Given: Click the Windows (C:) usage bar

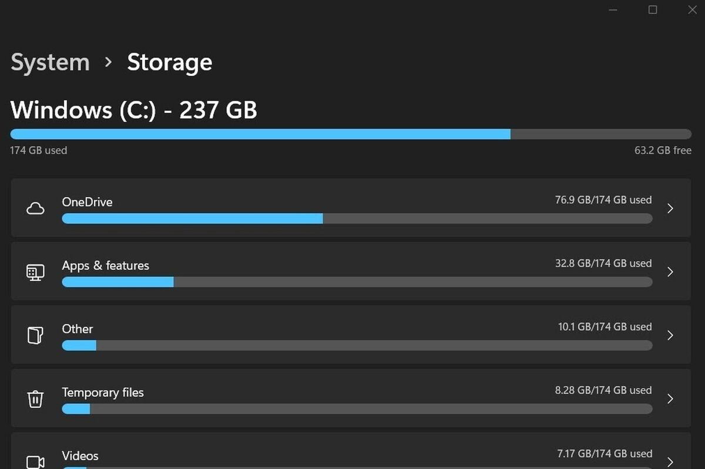Looking at the screenshot, I should coord(351,134).
